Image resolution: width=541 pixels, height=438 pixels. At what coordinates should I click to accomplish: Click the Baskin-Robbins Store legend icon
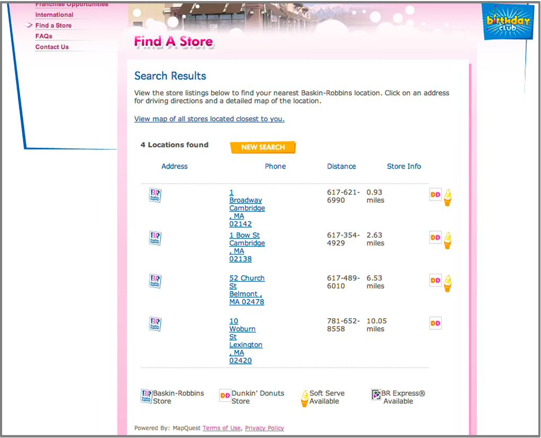point(147,396)
